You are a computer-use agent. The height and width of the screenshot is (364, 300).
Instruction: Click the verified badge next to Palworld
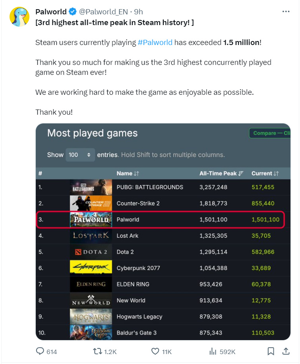(73, 12)
